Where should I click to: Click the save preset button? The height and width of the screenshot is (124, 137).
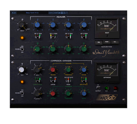(x=51, y=13)
